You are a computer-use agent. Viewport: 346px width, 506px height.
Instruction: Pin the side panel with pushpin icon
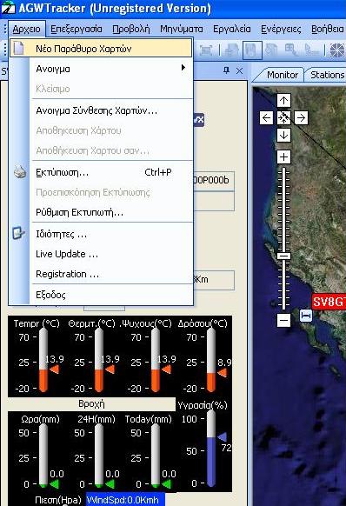click(227, 70)
